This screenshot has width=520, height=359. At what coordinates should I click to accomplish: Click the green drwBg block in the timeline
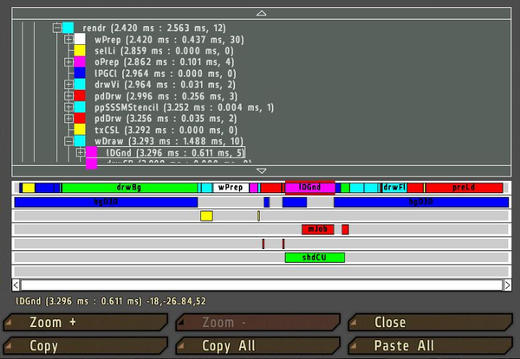(x=128, y=187)
